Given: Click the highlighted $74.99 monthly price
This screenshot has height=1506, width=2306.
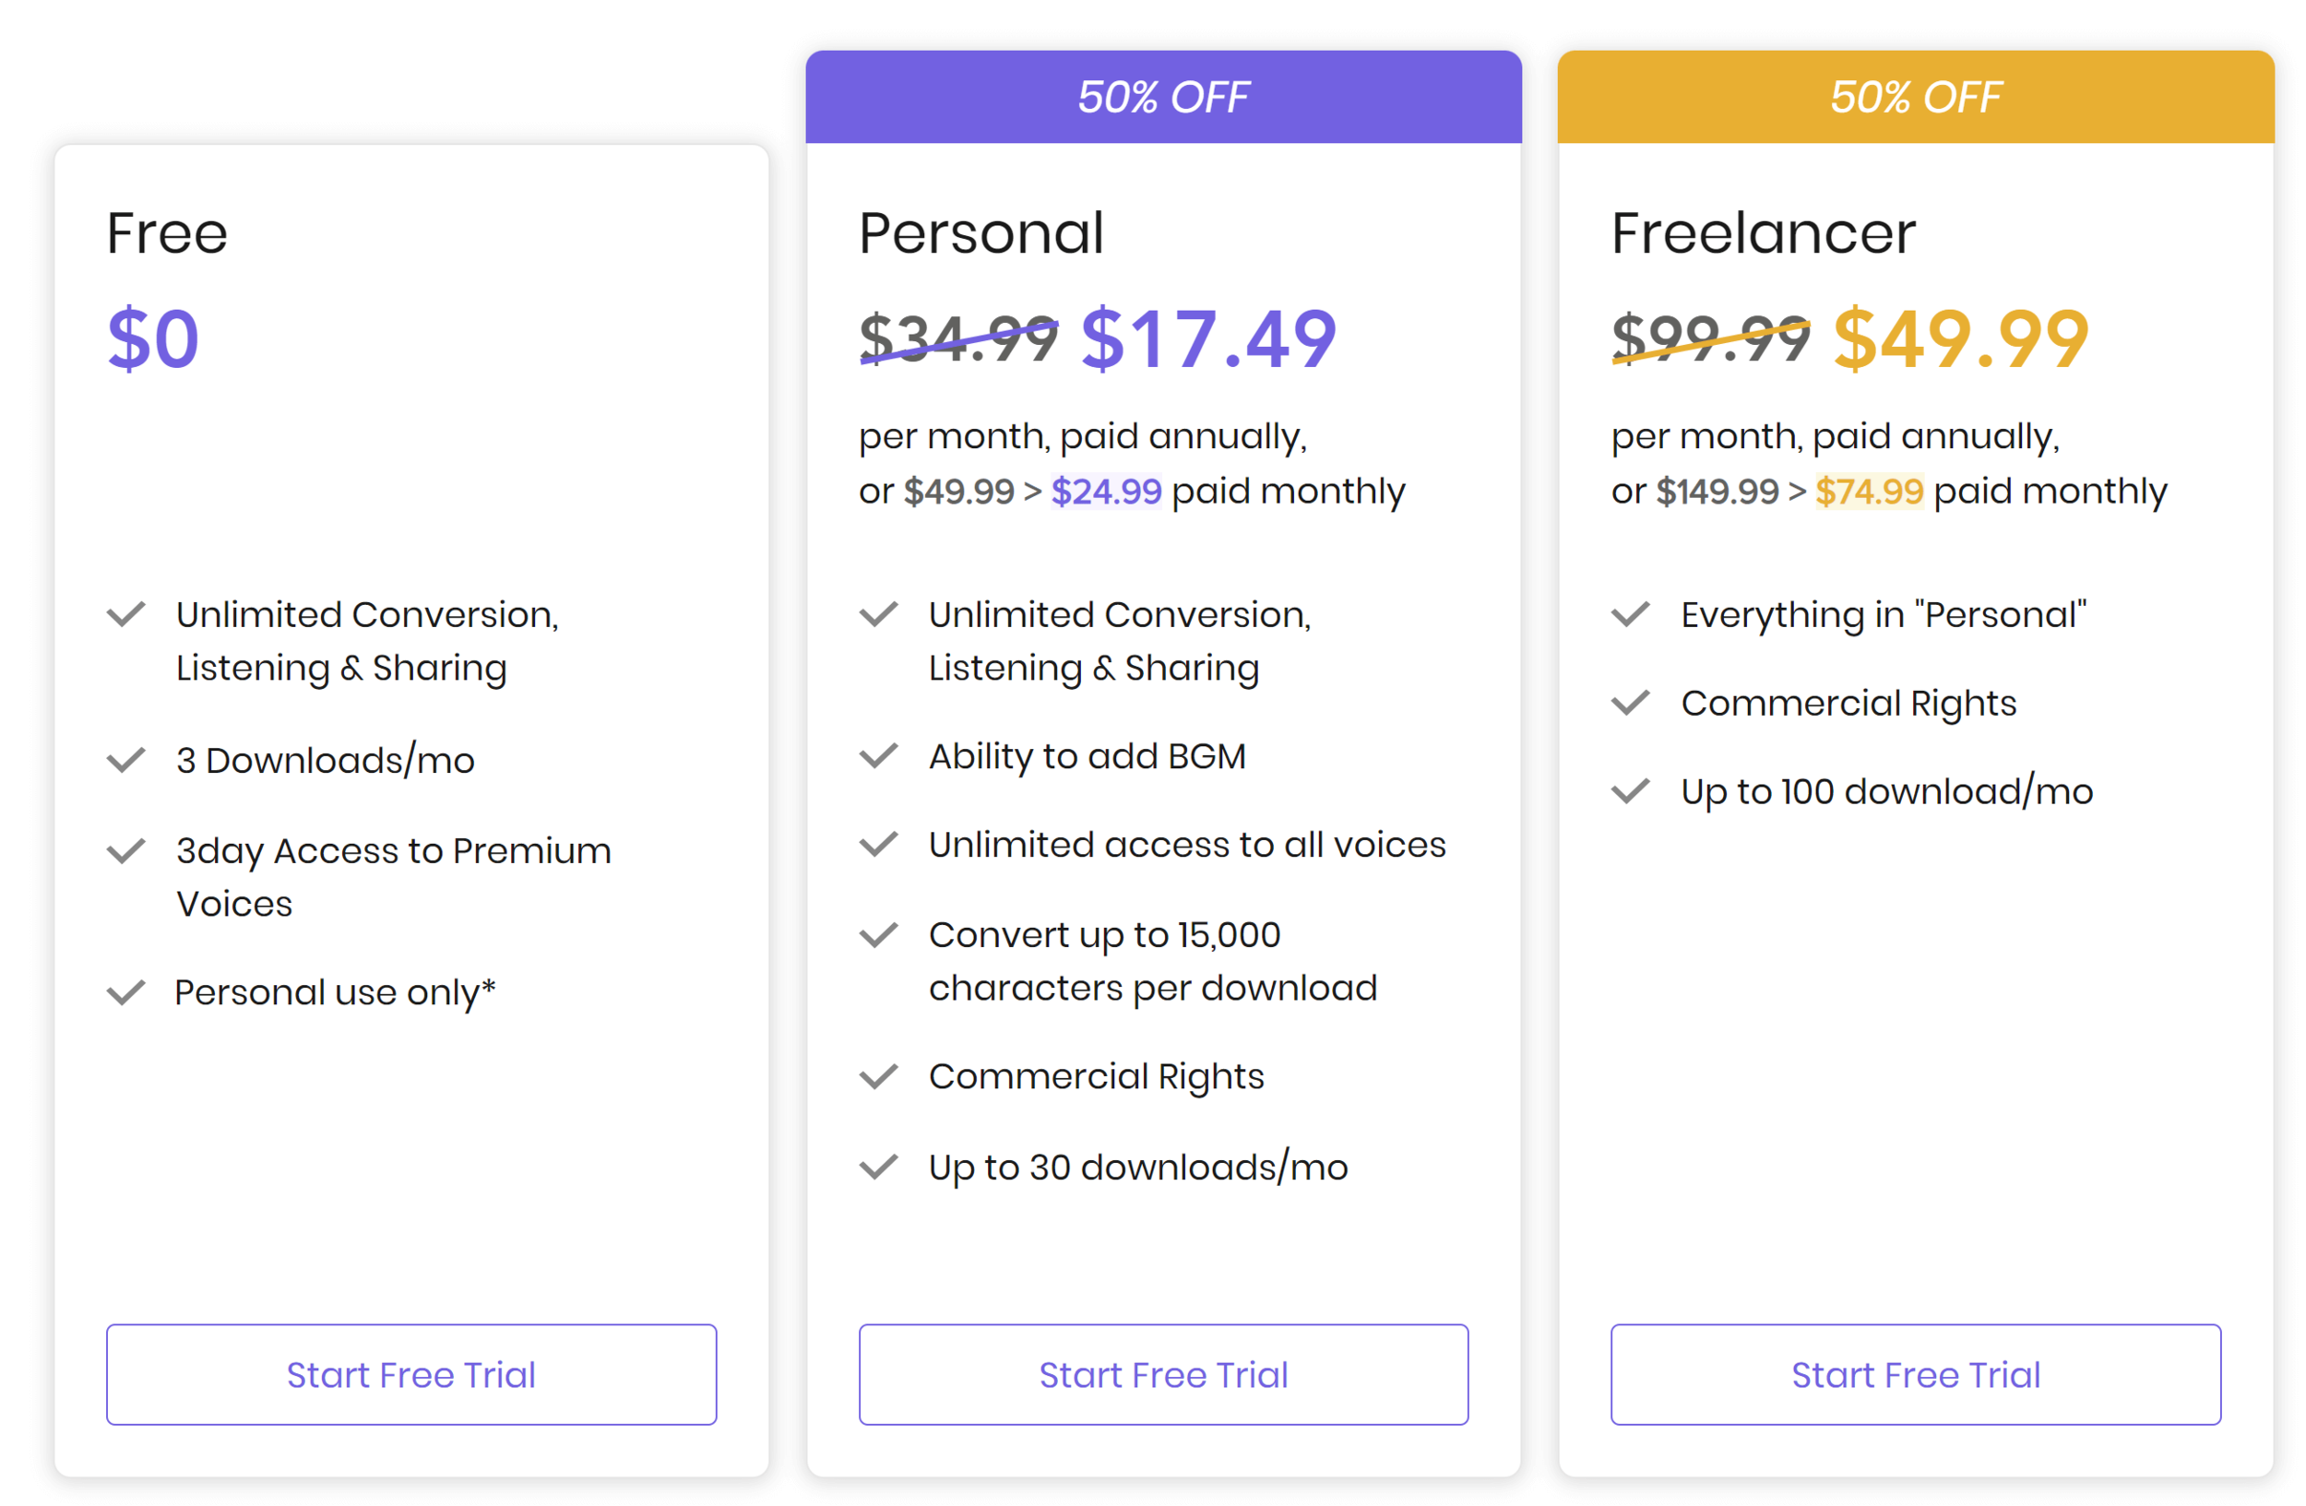Looking at the screenshot, I should [1868, 491].
